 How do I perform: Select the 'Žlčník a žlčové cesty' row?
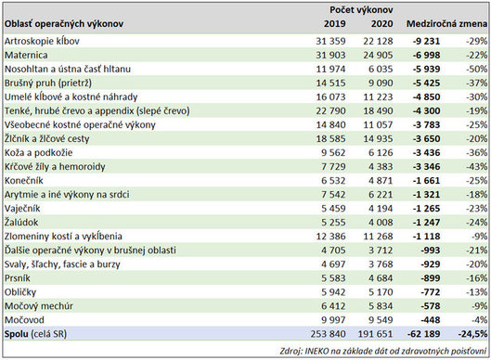click(x=245, y=138)
